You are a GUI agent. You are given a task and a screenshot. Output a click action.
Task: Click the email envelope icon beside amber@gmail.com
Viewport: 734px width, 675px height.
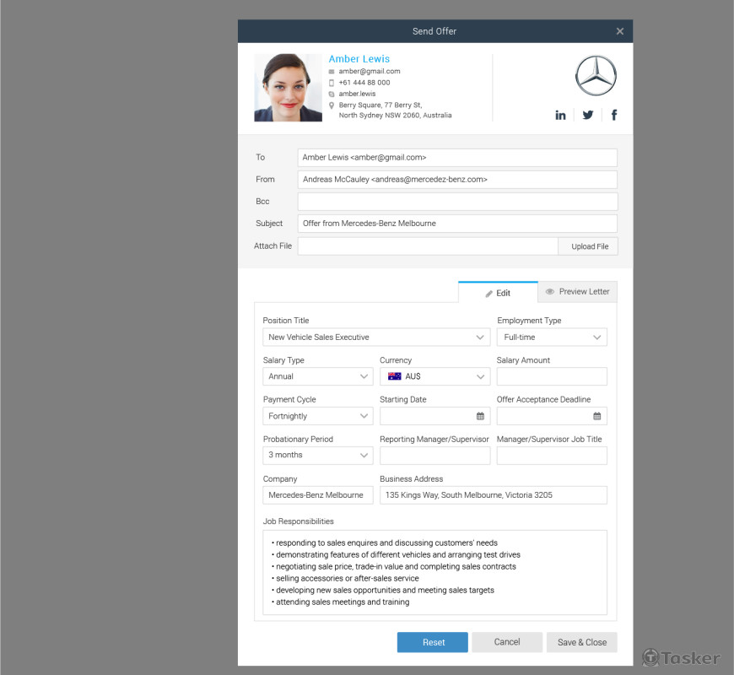coord(332,72)
